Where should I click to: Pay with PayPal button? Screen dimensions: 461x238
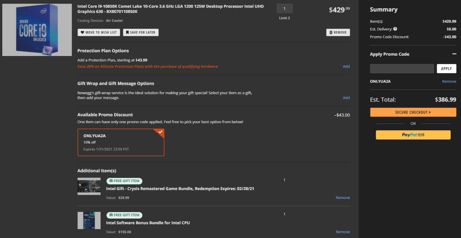coord(413,135)
